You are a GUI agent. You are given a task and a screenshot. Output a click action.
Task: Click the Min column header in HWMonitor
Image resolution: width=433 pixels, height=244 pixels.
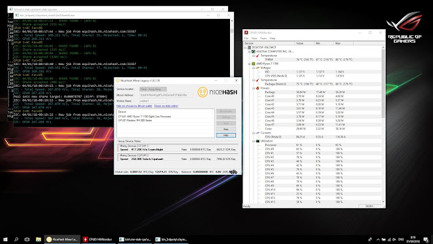coord(324,43)
